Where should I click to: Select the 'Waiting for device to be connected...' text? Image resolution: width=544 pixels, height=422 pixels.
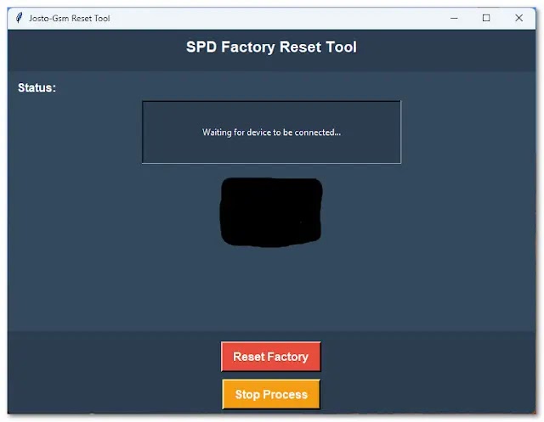tap(271, 132)
